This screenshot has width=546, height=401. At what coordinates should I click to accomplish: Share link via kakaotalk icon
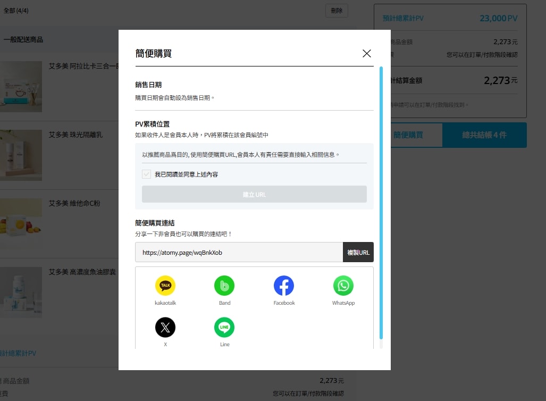pos(165,286)
